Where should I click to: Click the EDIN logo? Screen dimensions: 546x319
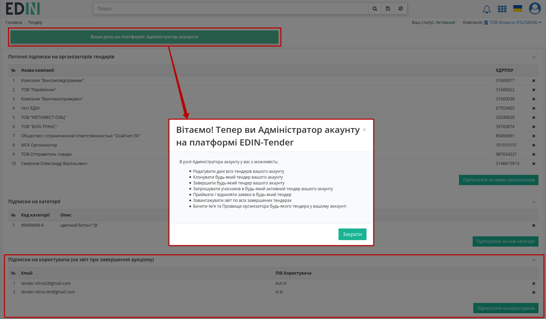pyautogui.click(x=23, y=9)
